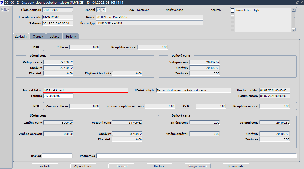Focus the Číslo dokladu field

pos(58,10)
